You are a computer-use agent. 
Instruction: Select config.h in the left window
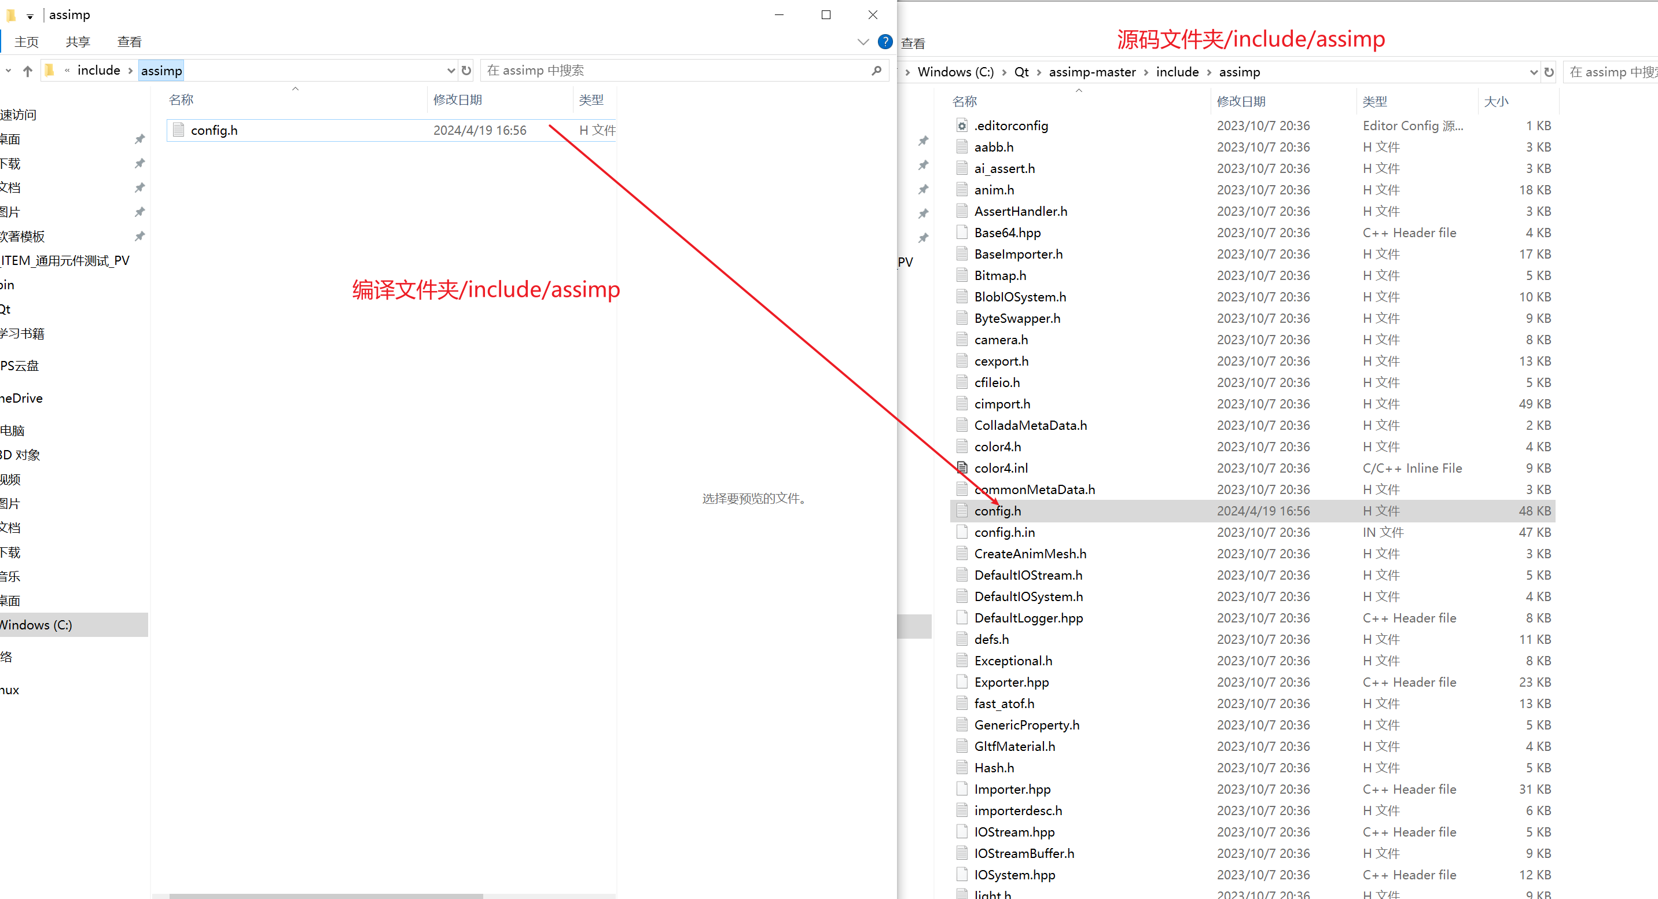(x=391, y=130)
